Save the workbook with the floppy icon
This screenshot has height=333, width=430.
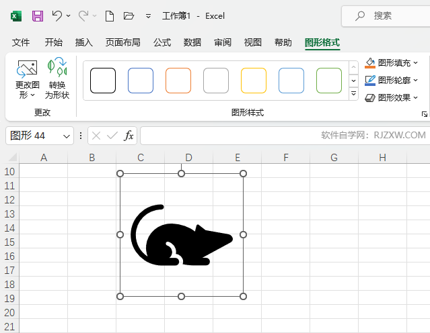38,16
